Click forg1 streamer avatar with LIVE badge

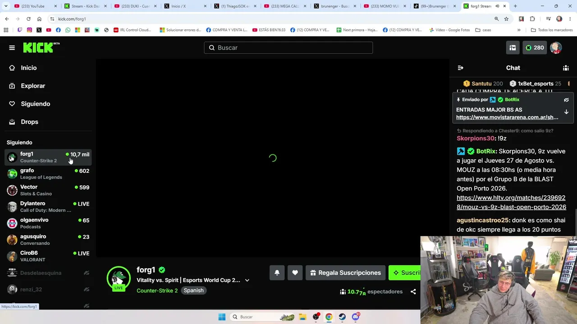click(119, 279)
